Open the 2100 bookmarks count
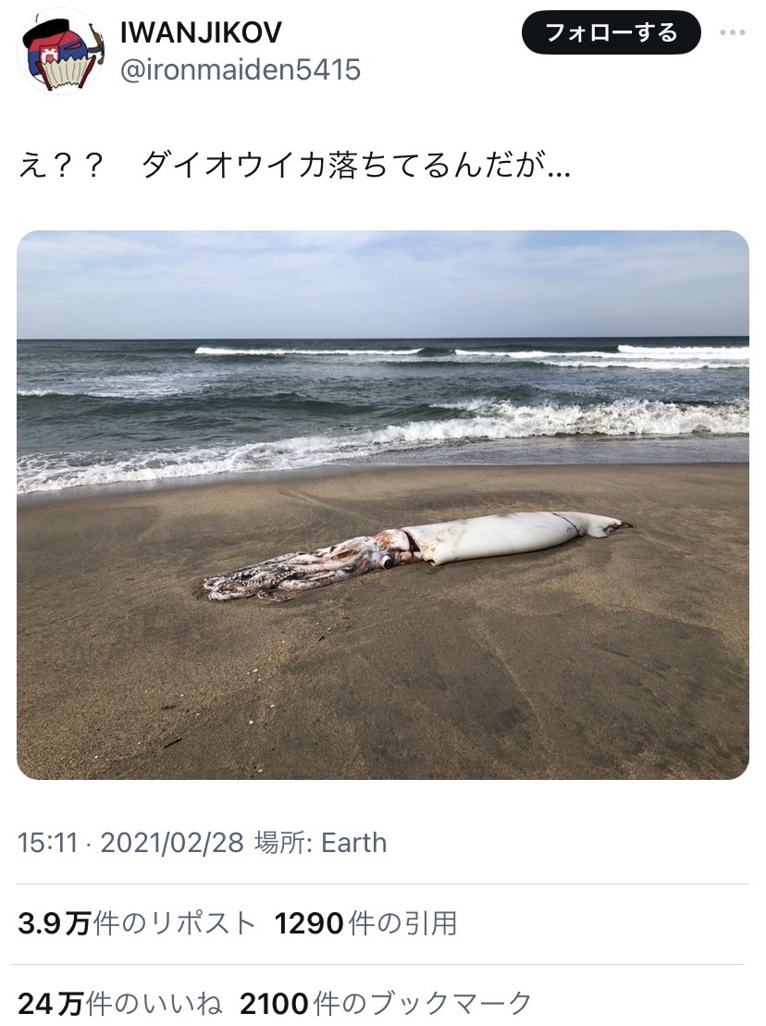 click(274, 1003)
